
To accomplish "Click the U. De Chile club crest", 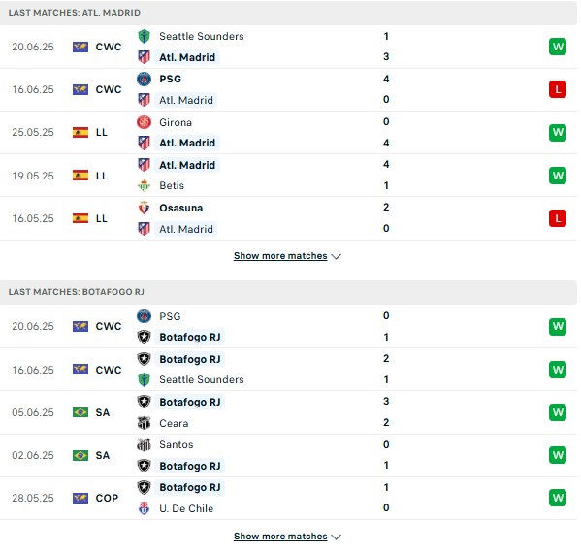I will coord(144,508).
